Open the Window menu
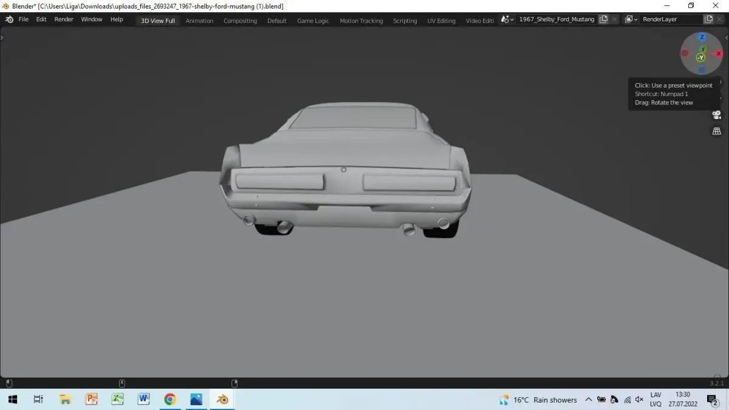Screen dimensions: 729x410 coord(92,19)
